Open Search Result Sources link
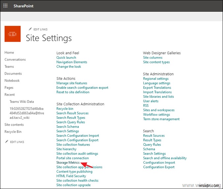This screenshot has height=189, width=223. (x=72, y=113)
